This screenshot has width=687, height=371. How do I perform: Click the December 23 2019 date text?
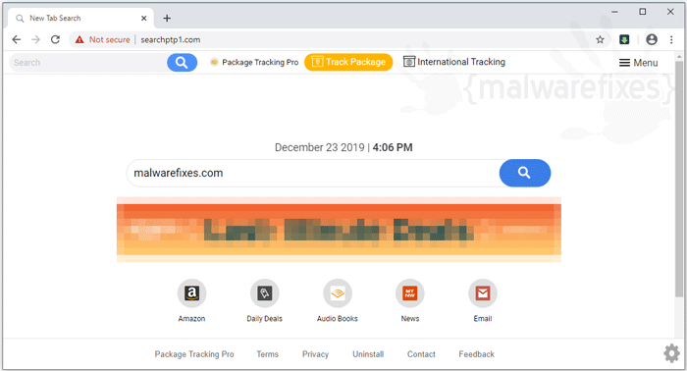(319, 147)
